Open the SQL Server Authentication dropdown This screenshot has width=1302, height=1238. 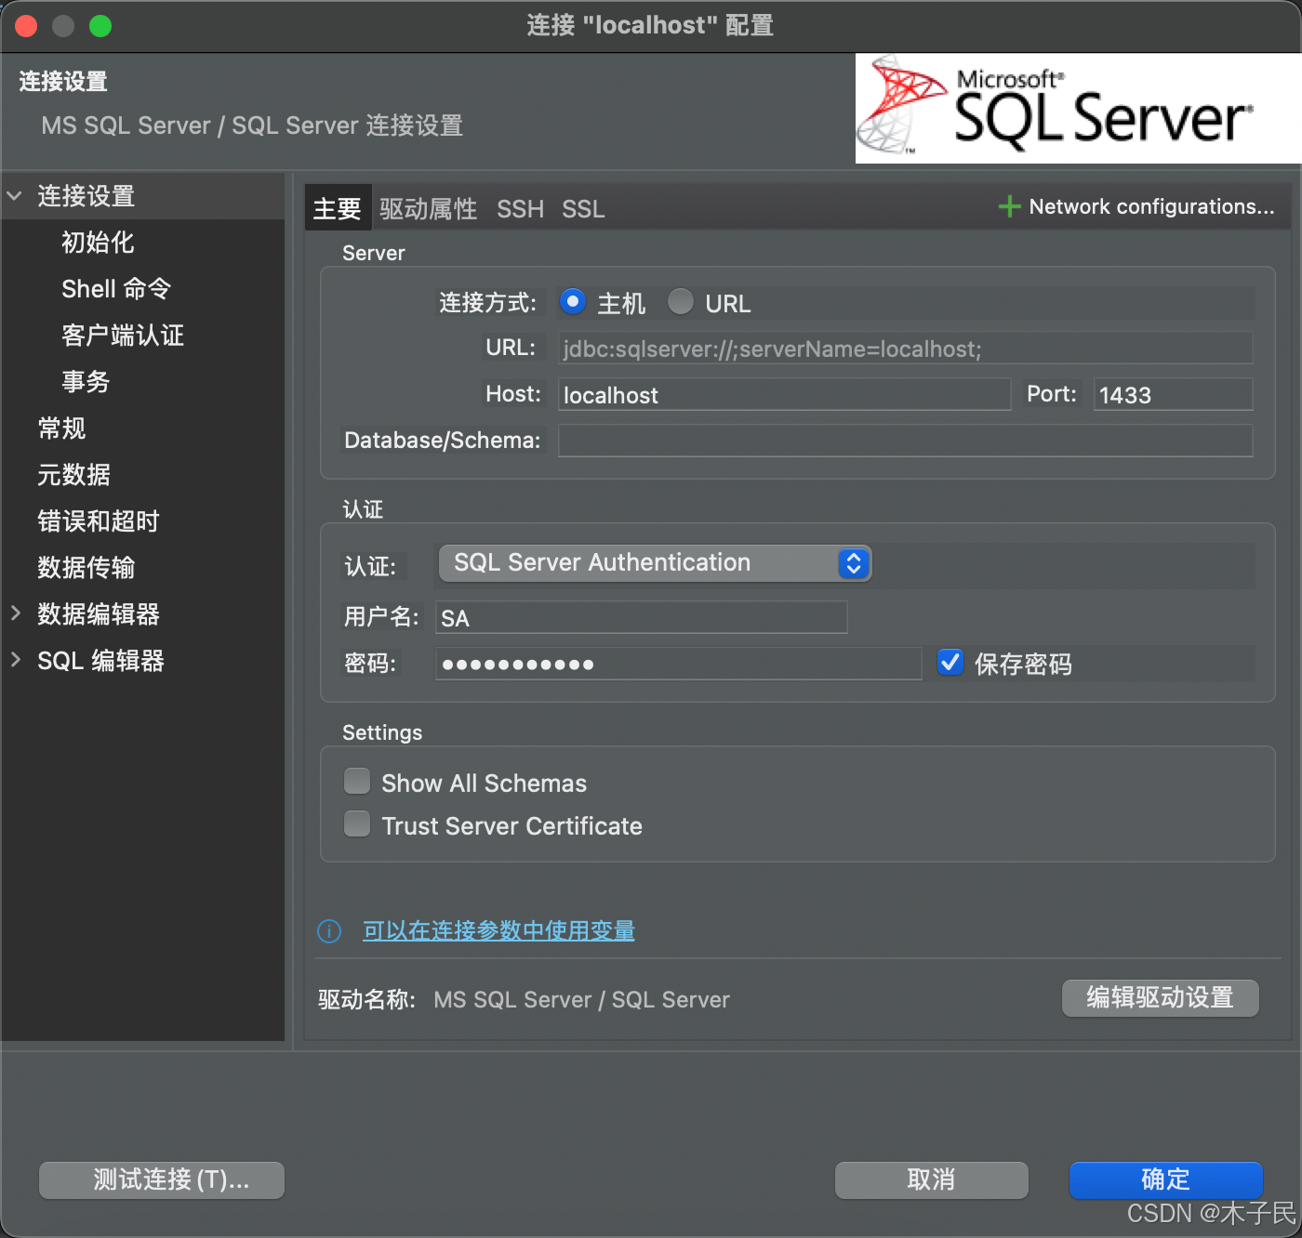[x=655, y=563]
